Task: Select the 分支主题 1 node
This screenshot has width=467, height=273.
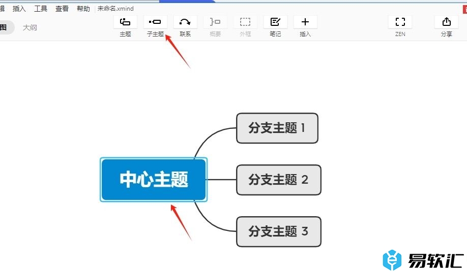Action: pyautogui.click(x=277, y=128)
